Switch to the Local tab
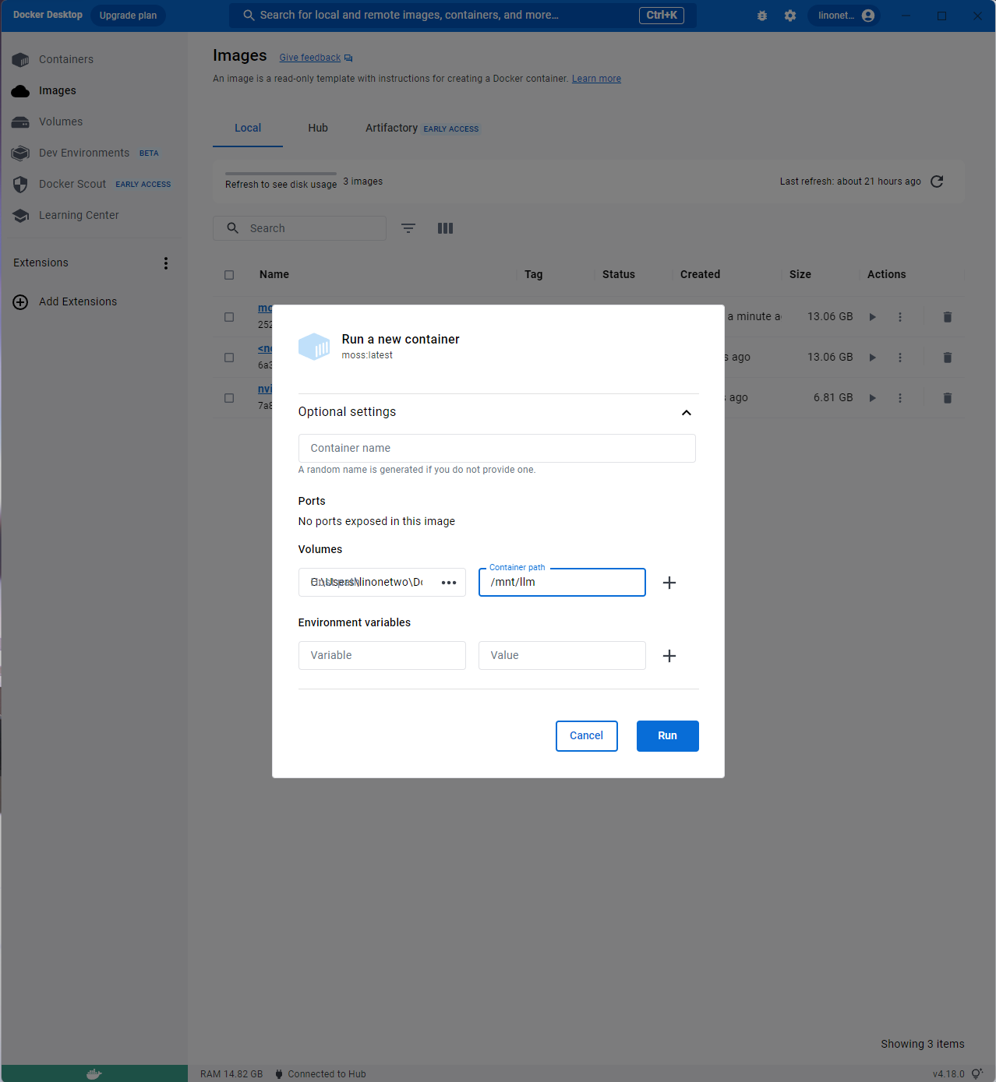The width and height of the screenshot is (996, 1082). coord(248,129)
